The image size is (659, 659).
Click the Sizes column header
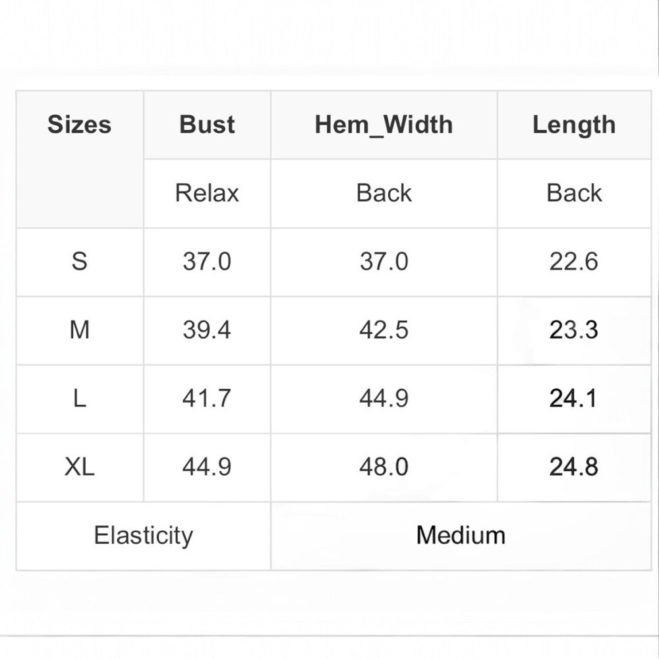tap(79, 125)
